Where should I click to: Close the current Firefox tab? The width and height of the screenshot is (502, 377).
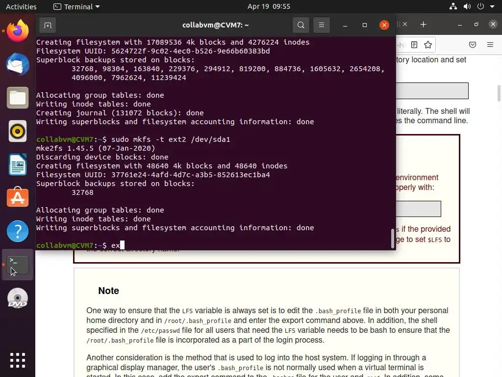point(405,24)
